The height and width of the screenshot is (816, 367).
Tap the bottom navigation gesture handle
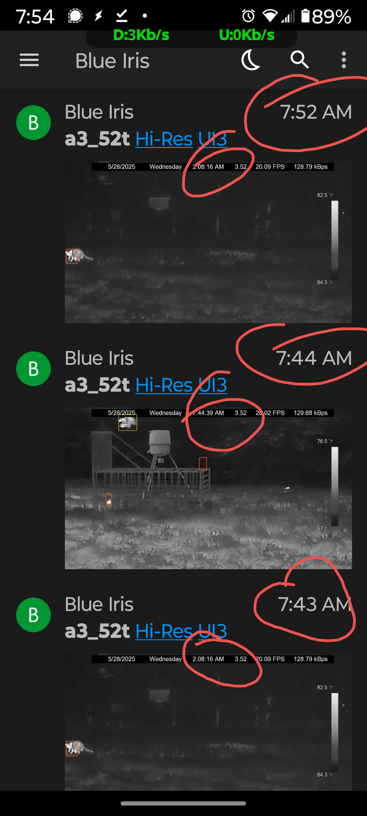coord(183,803)
